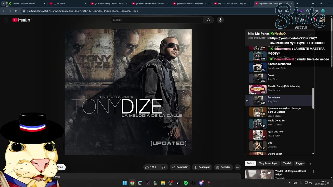
Task: Select the Todos filter chip
Action: point(250,163)
